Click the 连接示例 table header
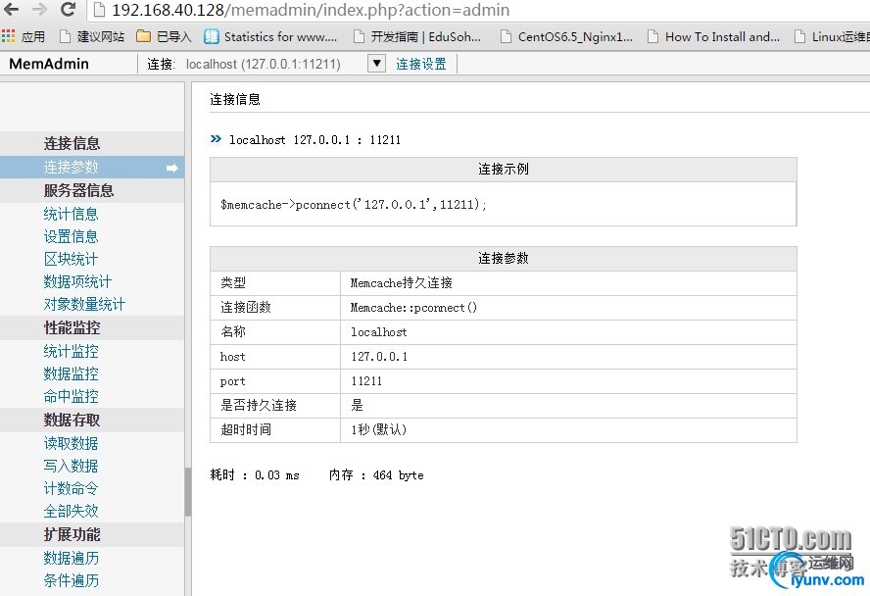 [504, 169]
